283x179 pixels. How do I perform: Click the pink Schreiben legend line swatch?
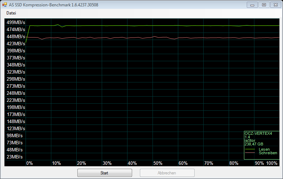(250, 153)
